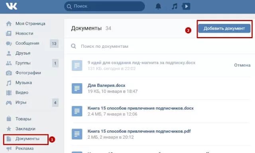The width and height of the screenshot is (255, 153).
Task: Open Товары in the sidebar
Action: pos(24,119)
